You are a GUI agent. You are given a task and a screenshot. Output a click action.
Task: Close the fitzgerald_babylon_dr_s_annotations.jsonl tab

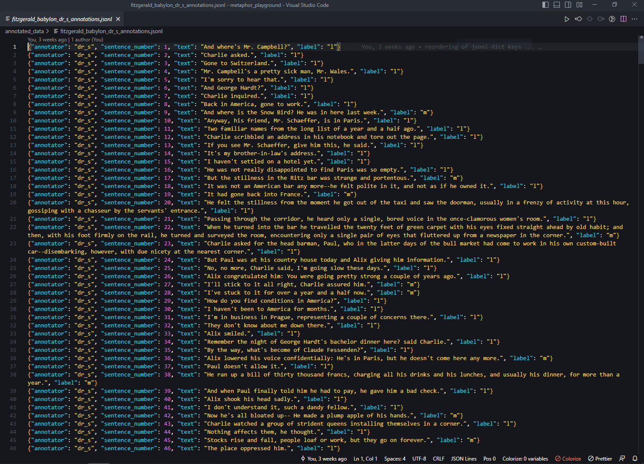pyautogui.click(x=118, y=19)
